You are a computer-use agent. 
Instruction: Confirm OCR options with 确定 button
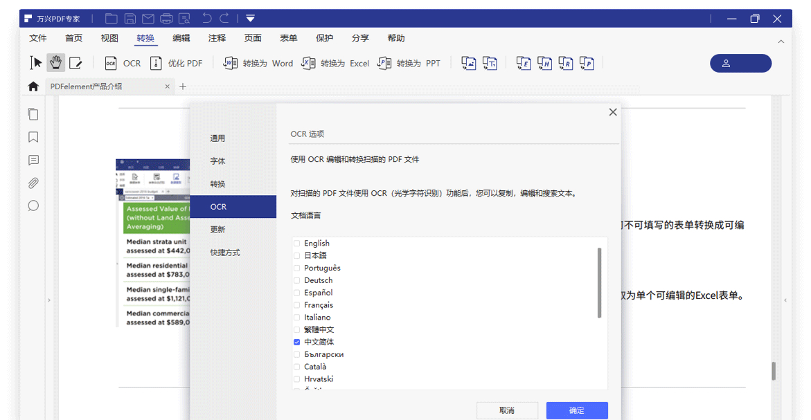[x=576, y=410]
